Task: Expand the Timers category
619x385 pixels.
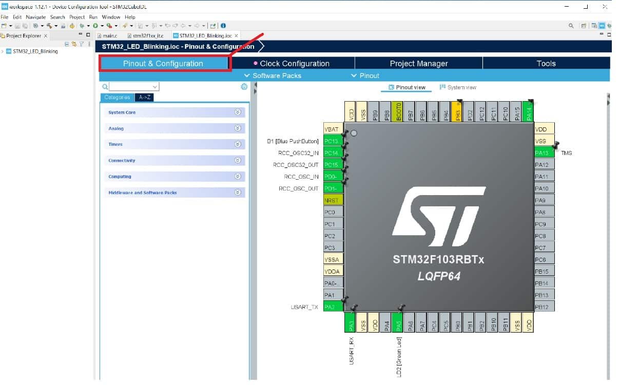Action: point(175,144)
